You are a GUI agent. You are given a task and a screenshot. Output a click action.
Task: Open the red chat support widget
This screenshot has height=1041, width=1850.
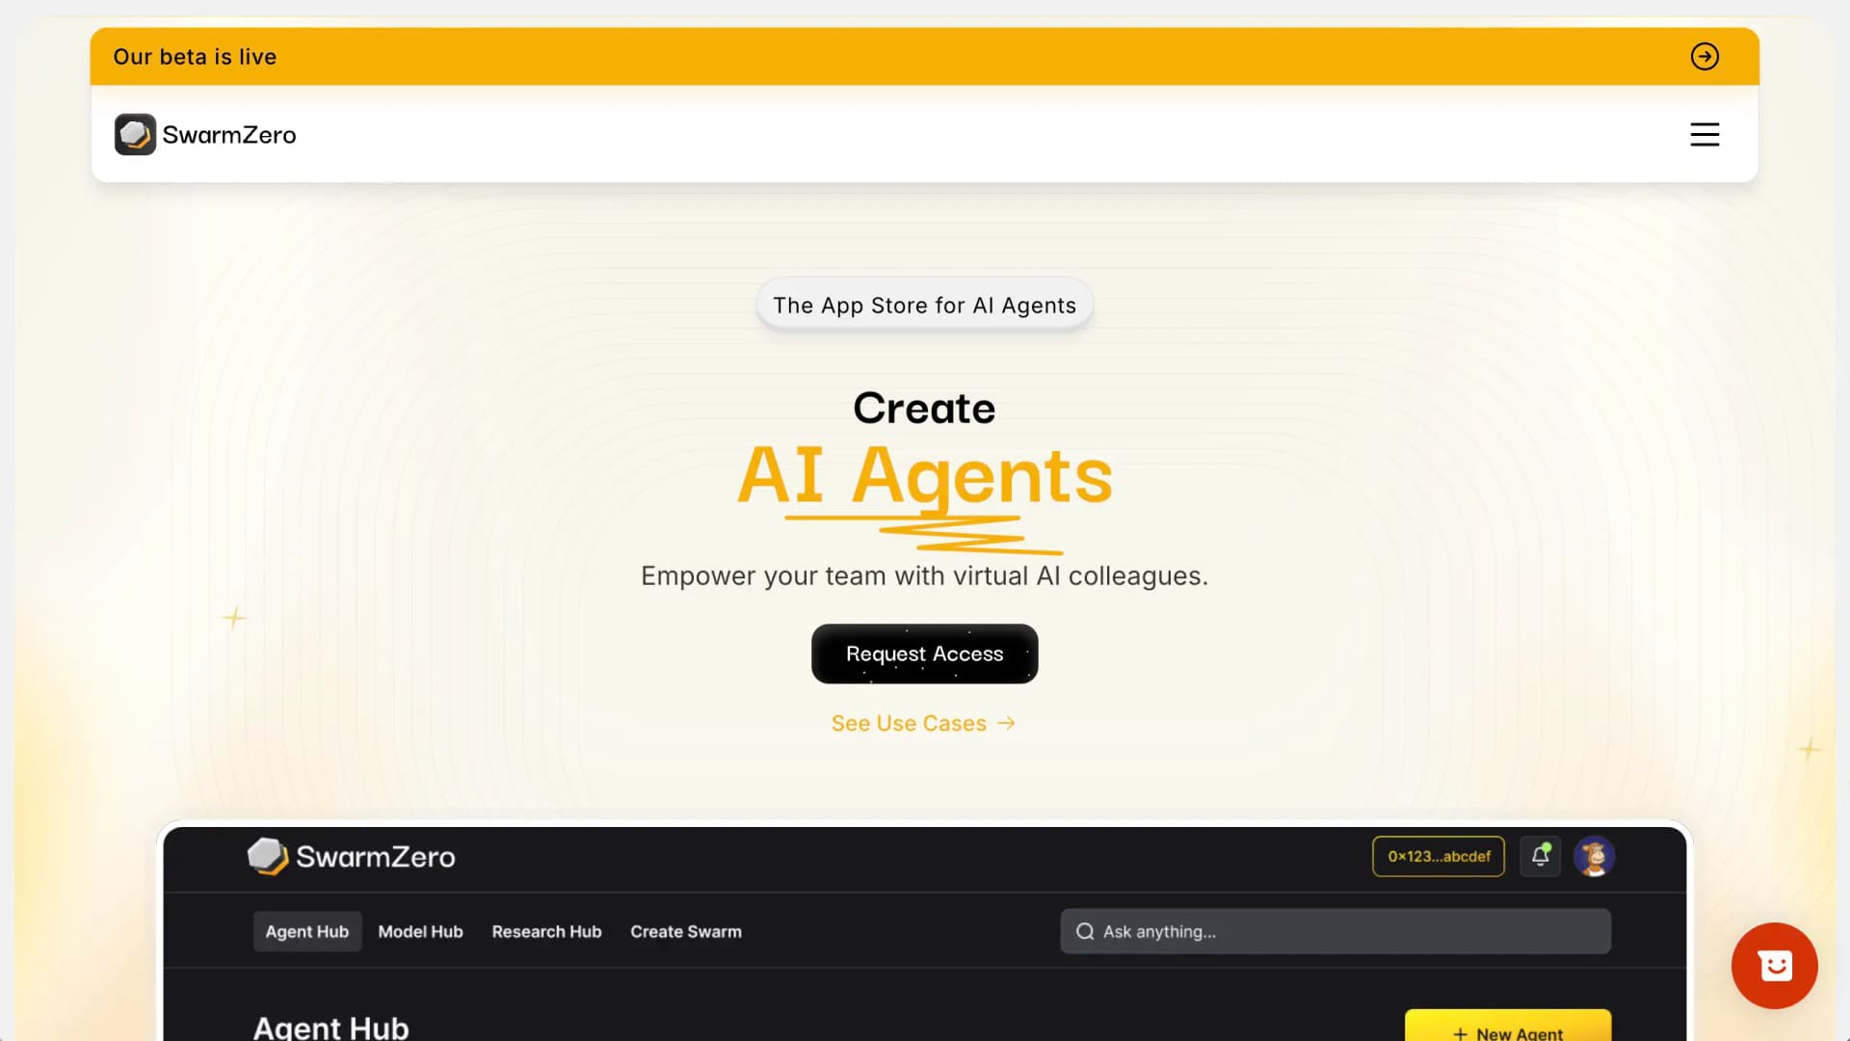1774,966
